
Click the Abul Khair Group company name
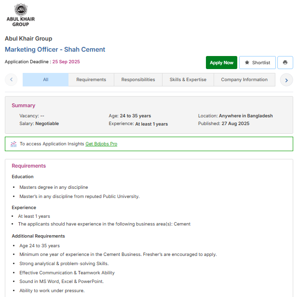(28, 39)
